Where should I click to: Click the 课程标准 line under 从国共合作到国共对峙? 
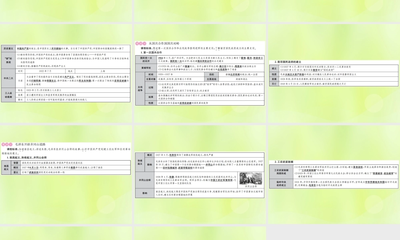pos(199,48)
